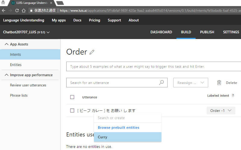Reload the page with the refresh icon
Viewport: 241px width, 150px height.
pyautogui.click(x=17, y=10)
